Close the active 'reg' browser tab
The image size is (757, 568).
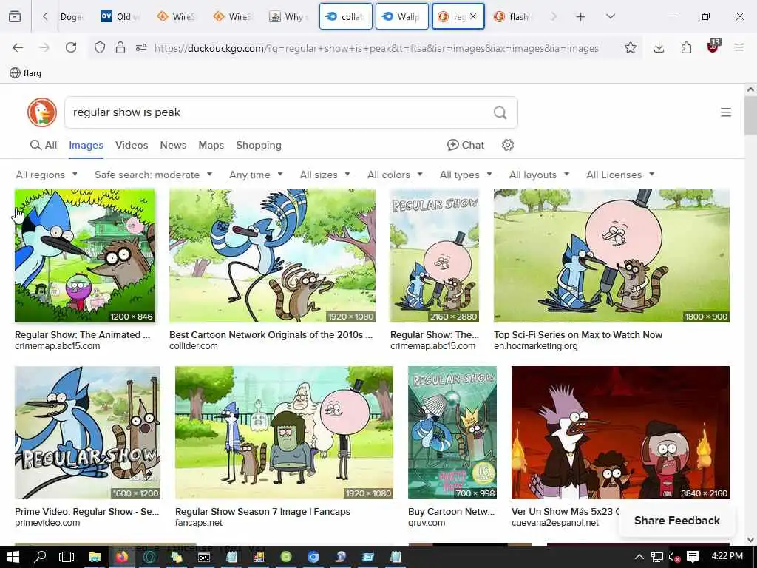point(473,16)
